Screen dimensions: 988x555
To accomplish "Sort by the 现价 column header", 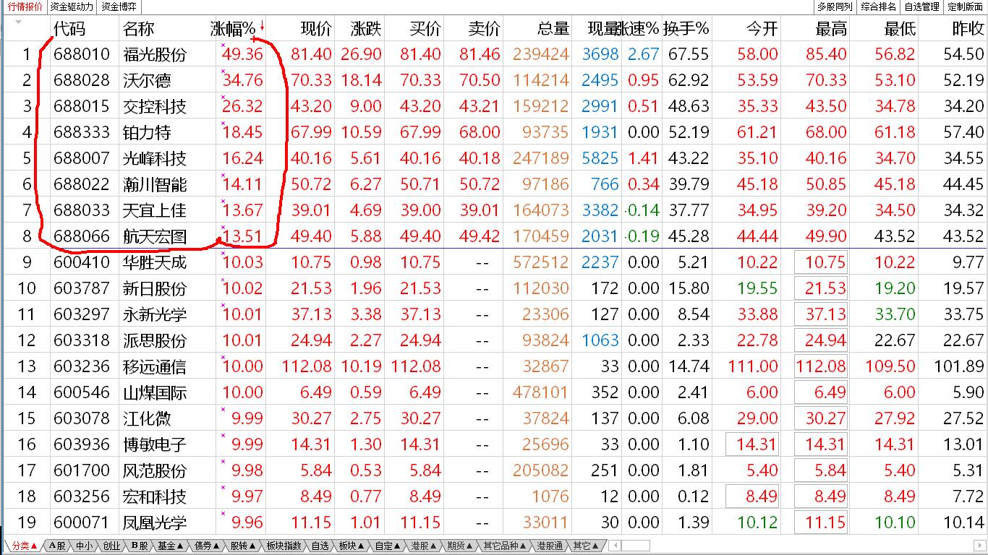I will [315, 29].
